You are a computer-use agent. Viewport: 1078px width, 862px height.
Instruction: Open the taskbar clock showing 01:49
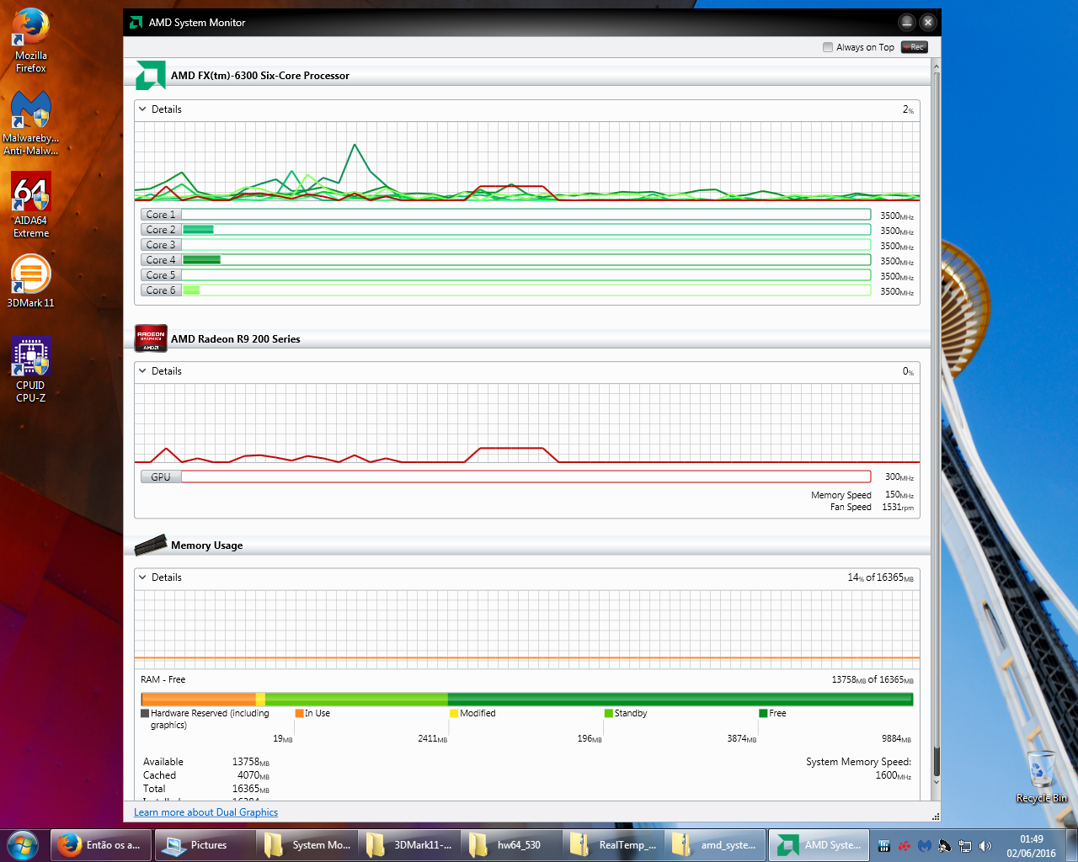(x=1031, y=846)
